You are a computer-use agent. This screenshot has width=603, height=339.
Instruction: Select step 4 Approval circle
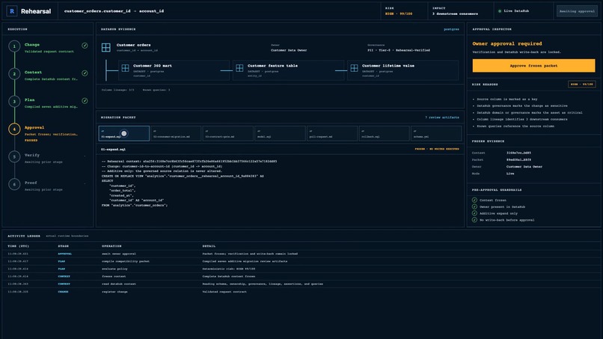[15, 129]
